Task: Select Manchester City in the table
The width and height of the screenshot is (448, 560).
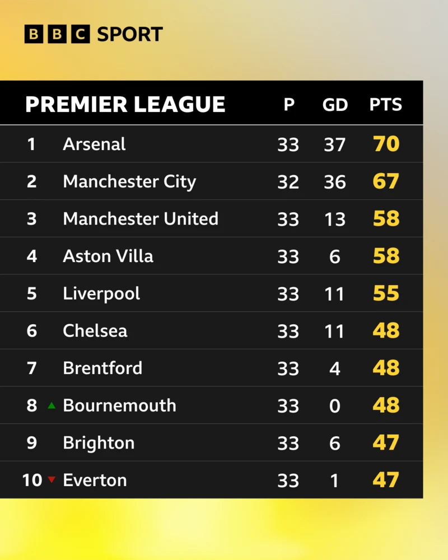Action: [x=129, y=181]
